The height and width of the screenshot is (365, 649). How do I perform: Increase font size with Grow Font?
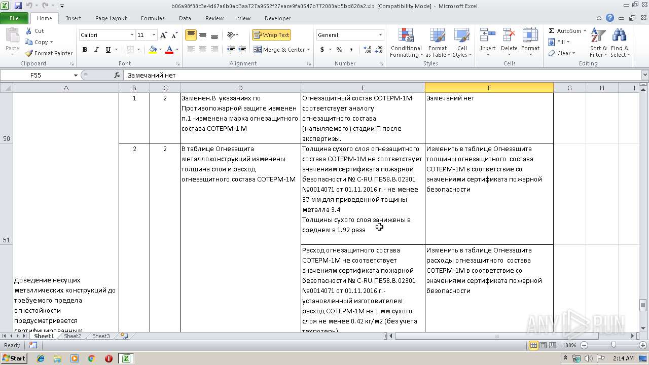[x=163, y=35]
